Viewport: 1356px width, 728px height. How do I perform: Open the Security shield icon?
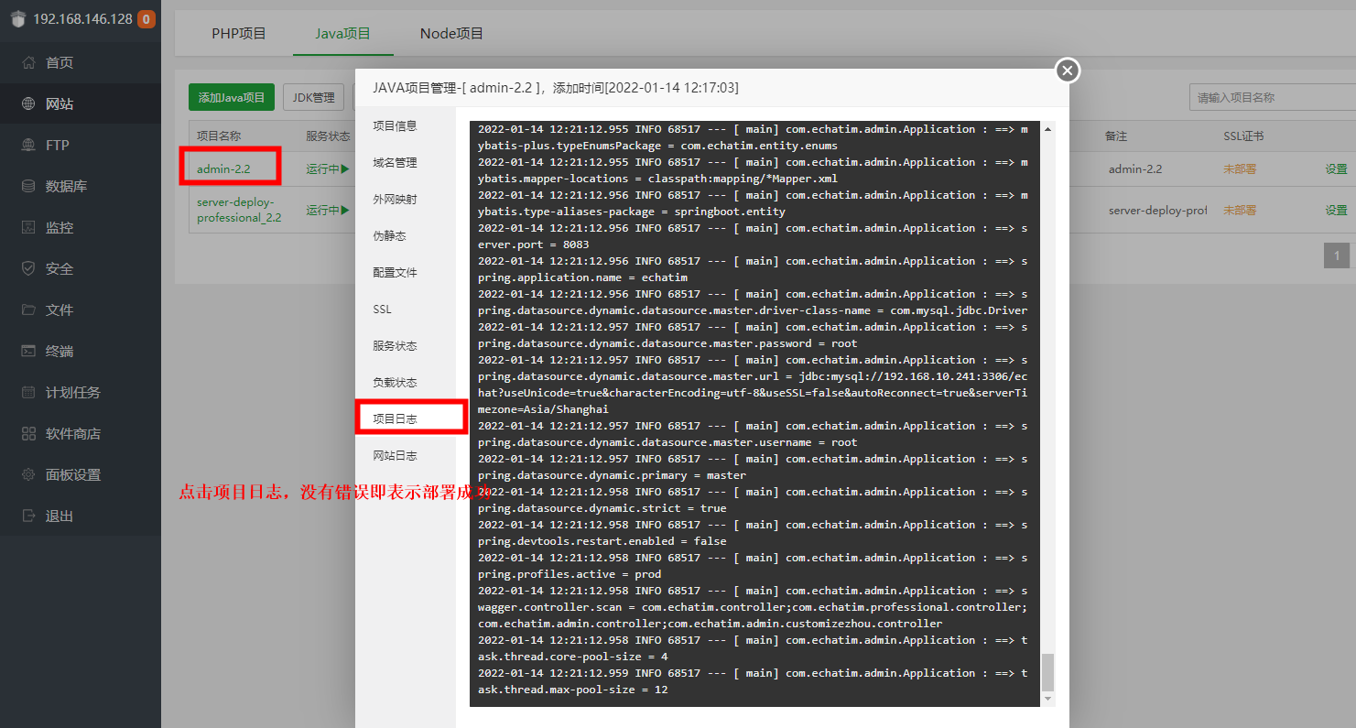pos(28,269)
